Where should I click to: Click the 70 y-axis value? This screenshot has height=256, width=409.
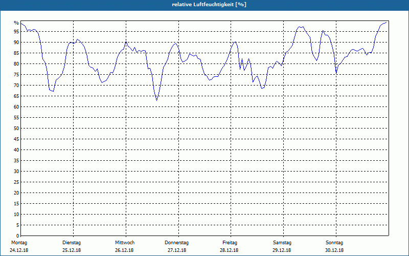(x=16, y=86)
